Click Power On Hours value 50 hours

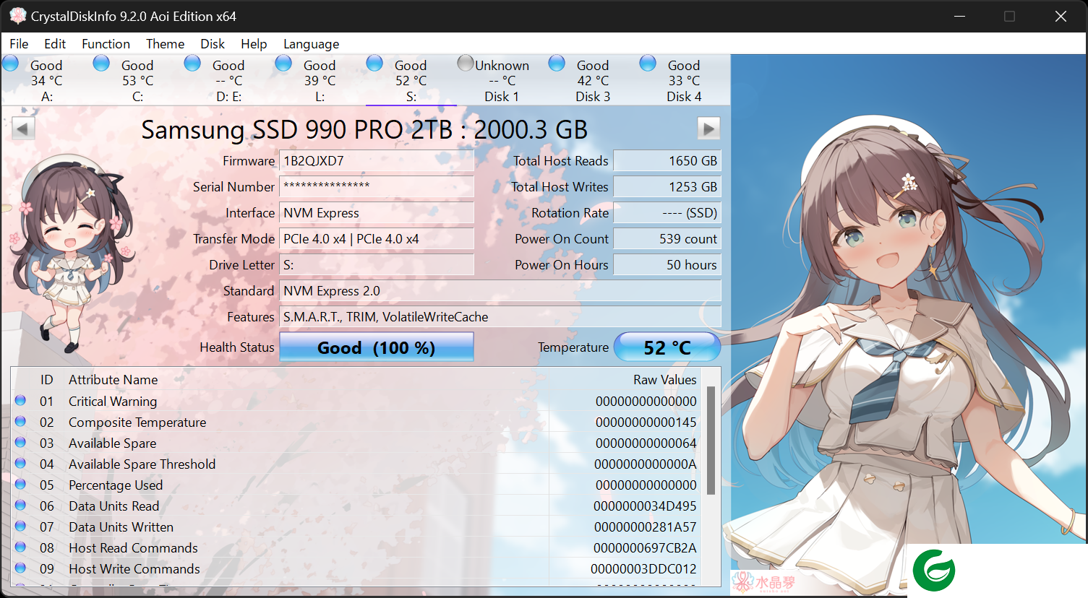click(x=667, y=265)
